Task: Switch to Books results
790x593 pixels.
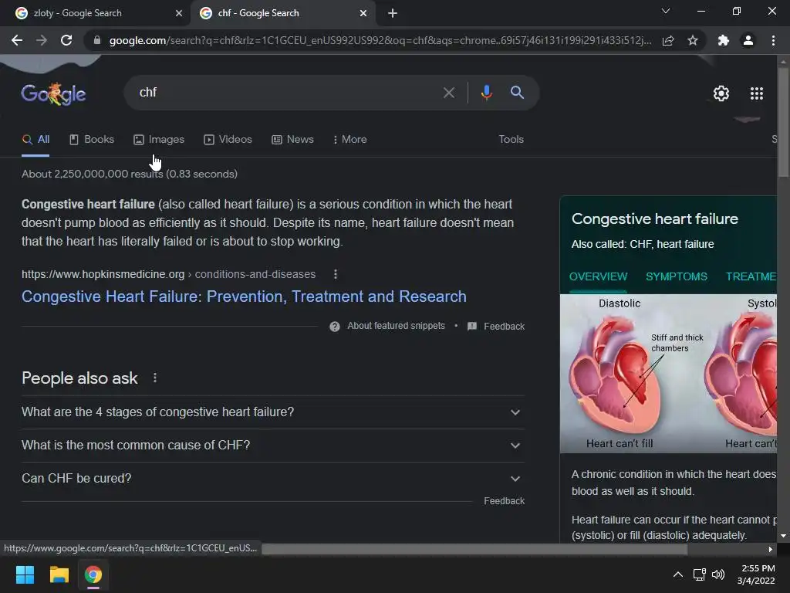Action: (x=92, y=140)
